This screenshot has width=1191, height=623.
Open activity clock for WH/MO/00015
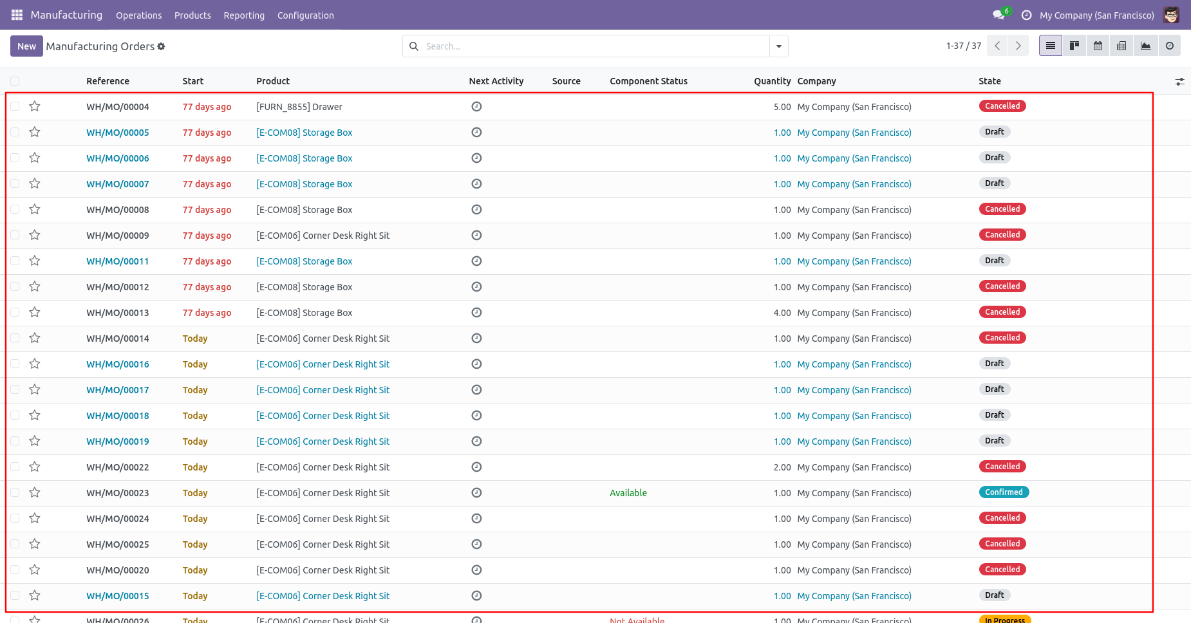(476, 595)
